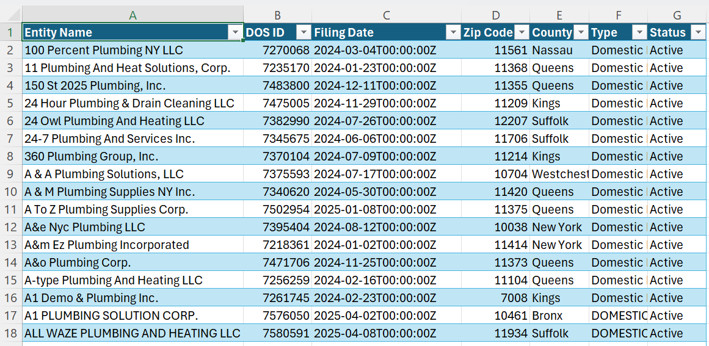The width and height of the screenshot is (709, 346).
Task: Click Status cell Active in row 18
Action: pos(677,333)
